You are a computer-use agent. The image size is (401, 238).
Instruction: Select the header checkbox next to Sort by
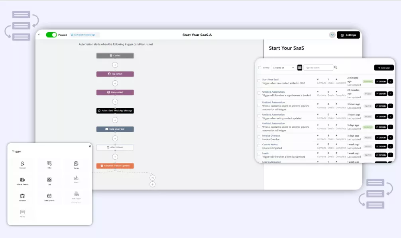[x=259, y=68]
